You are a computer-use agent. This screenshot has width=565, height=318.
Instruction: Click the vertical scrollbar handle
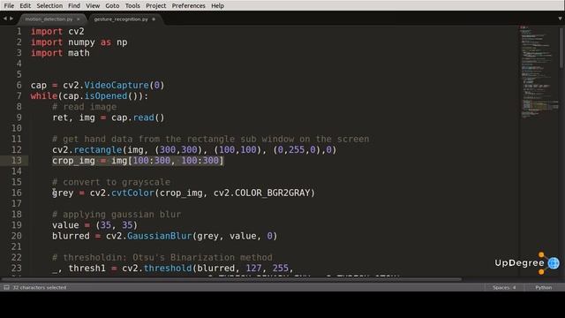click(561, 47)
